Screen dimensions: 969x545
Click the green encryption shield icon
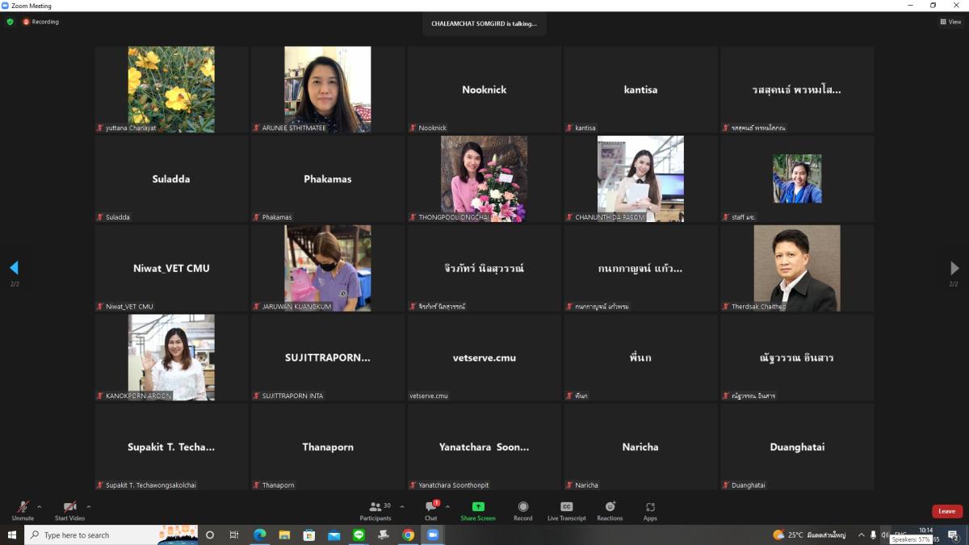10,22
